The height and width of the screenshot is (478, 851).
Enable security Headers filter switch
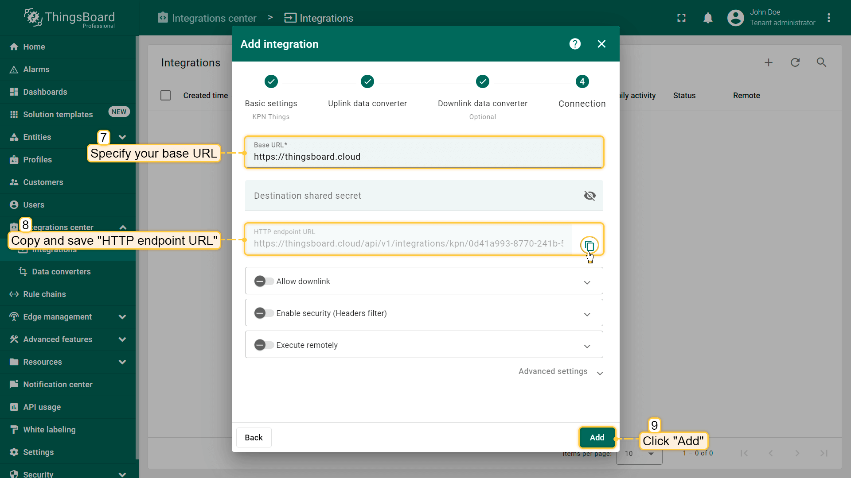point(264,313)
